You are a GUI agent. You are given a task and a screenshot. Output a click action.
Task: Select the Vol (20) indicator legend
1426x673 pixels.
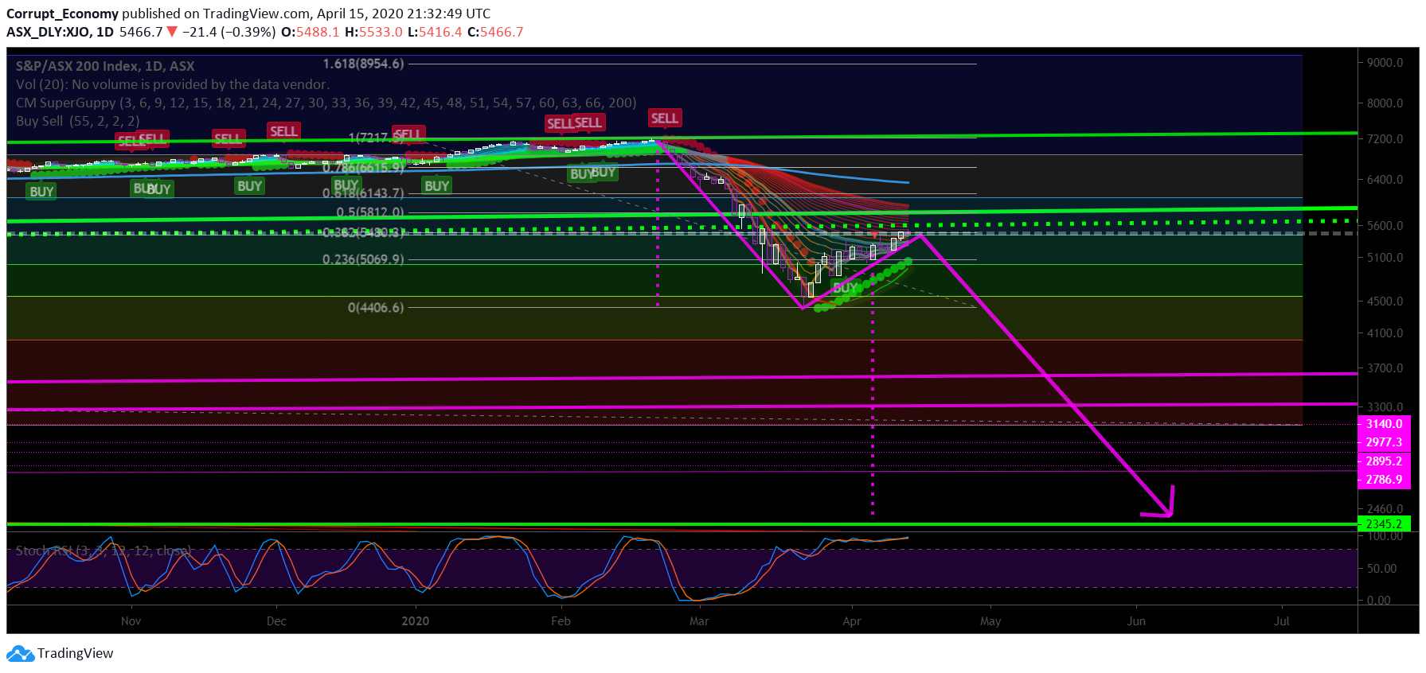pos(173,84)
